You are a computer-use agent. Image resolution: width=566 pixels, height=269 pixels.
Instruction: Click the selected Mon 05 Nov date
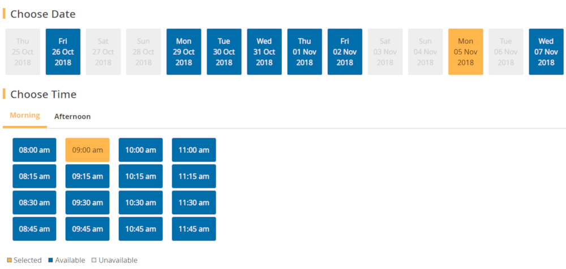[465, 52]
